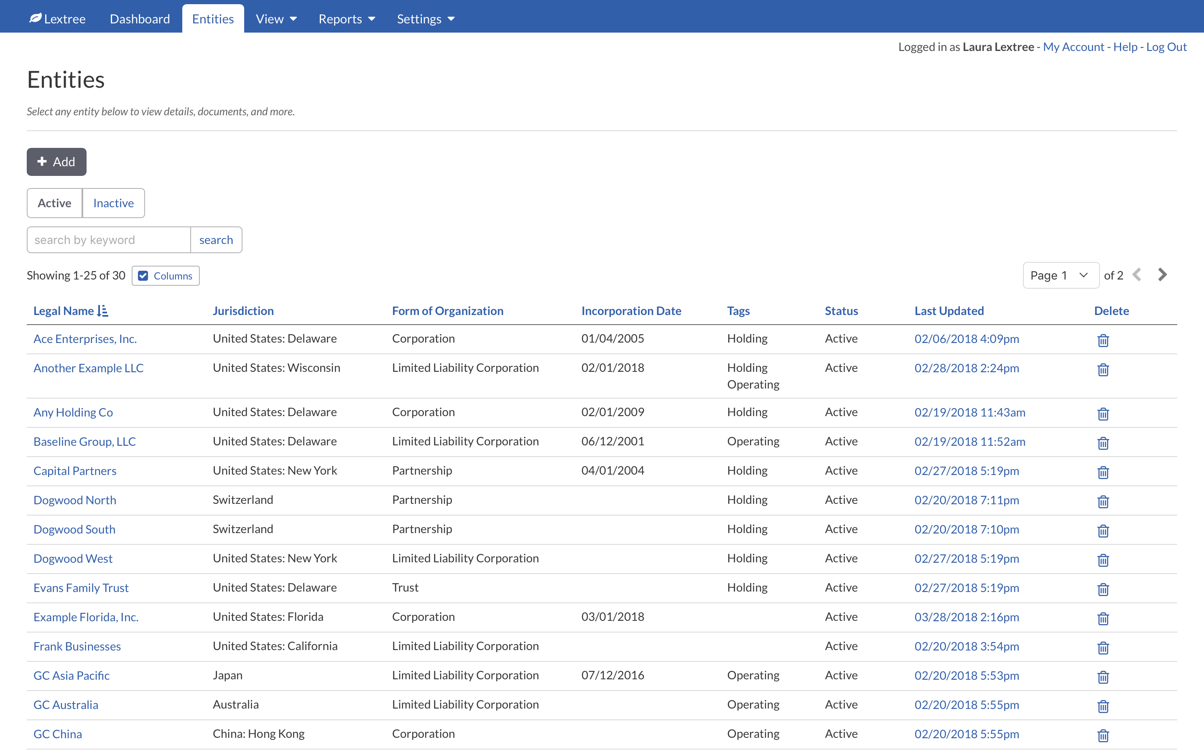The image size is (1204, 752).
Task: Toggle sort order icon beside Legal Name
Action: point(103,311)
